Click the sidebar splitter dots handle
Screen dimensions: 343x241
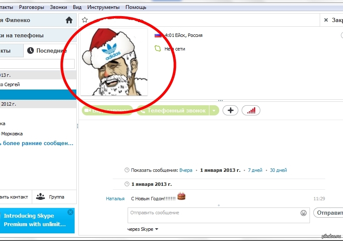78,126
